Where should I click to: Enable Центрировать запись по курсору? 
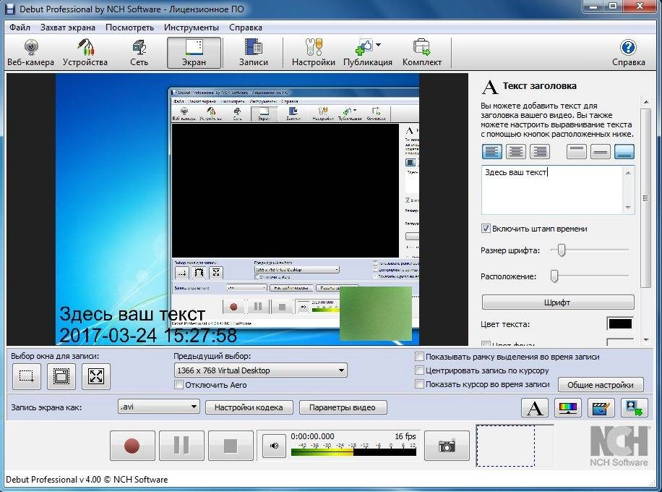click(419, 370)
